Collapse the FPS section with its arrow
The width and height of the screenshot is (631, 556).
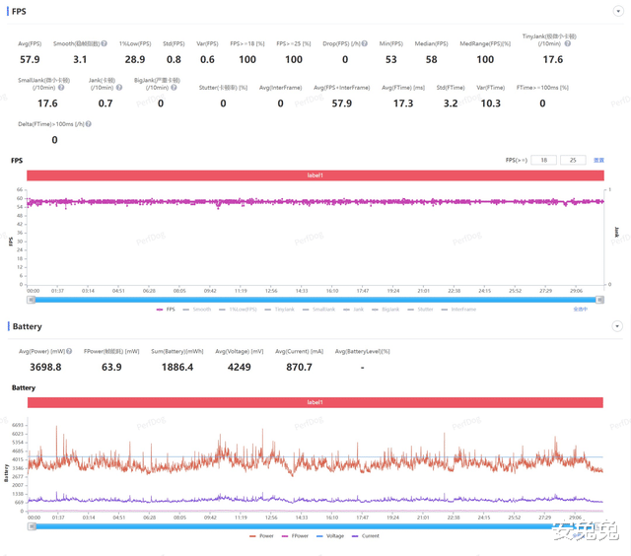[618, 11]
